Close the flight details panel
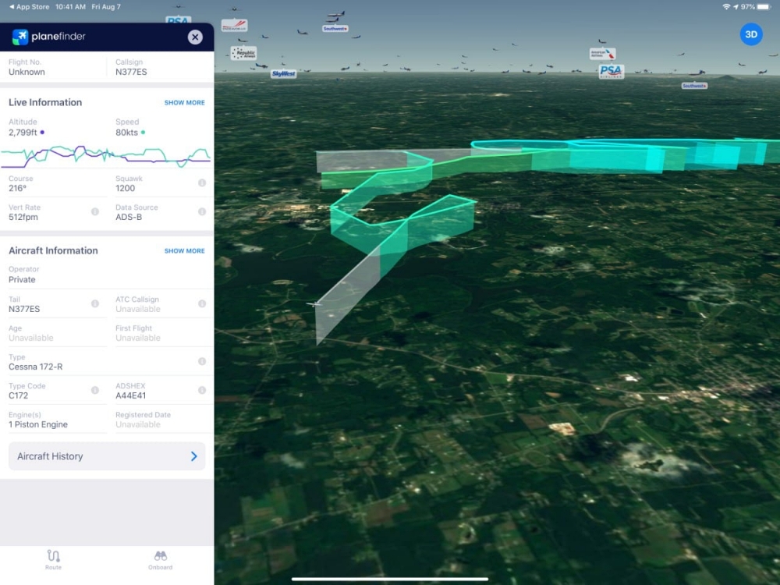 (x=195, y=37)
